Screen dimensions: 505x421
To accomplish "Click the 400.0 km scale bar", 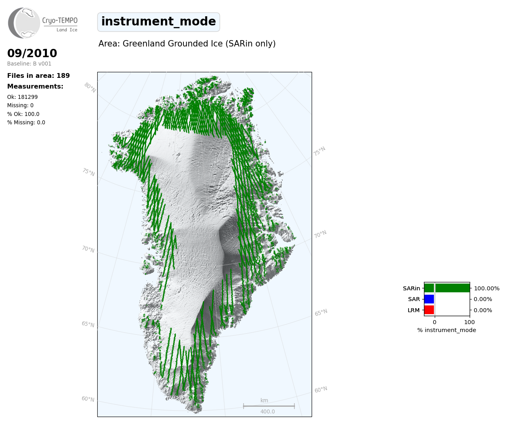I will (x=269, y=406).
